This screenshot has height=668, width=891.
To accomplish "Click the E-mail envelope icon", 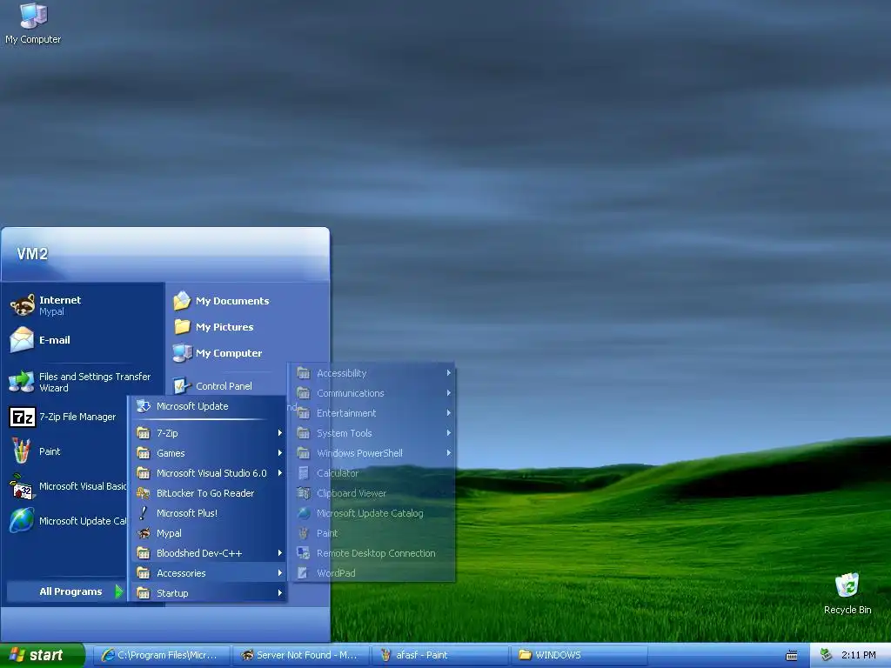I will pos(22,340).
